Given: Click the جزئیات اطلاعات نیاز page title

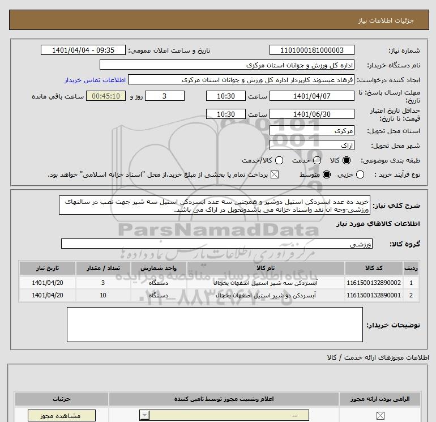Looking at the screenshot, I should pos(386,20).
